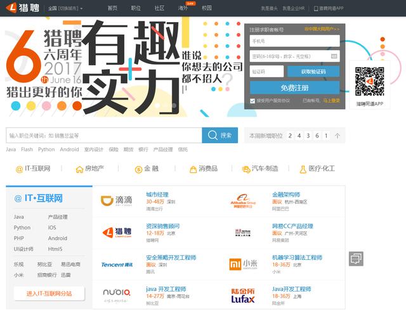Click the Lufax 陆金所 logo
Screen dimensions: 406x310
click(x=243, y=296)
